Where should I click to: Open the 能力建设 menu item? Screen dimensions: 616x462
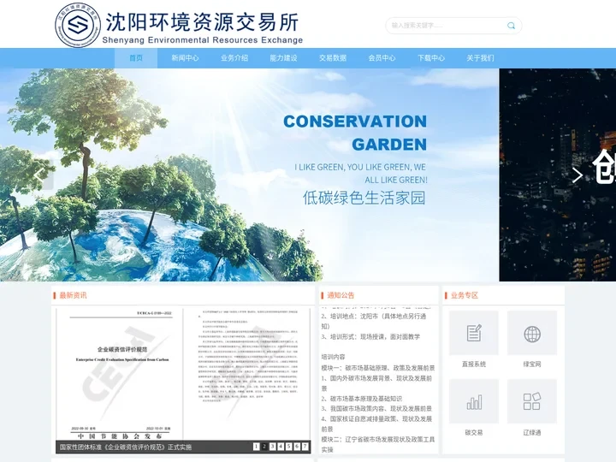pos(283,58)
